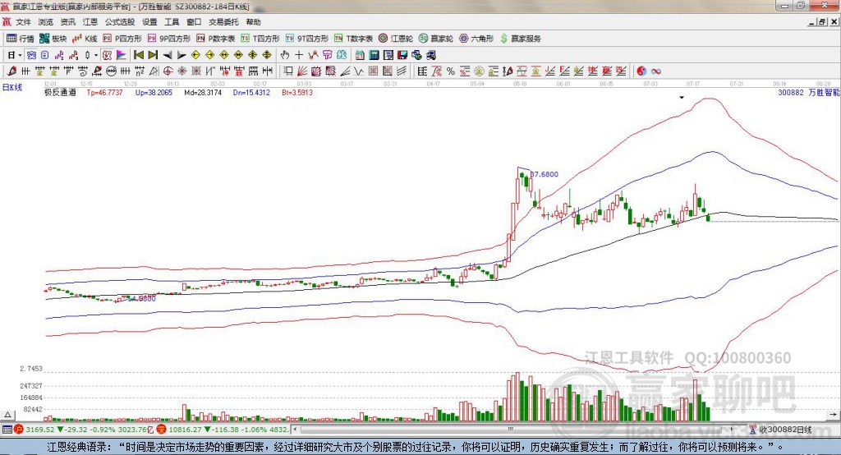Click the horizontal chart scrollbar thumb
Screen dimensions: 841x455
coord(511,430)
